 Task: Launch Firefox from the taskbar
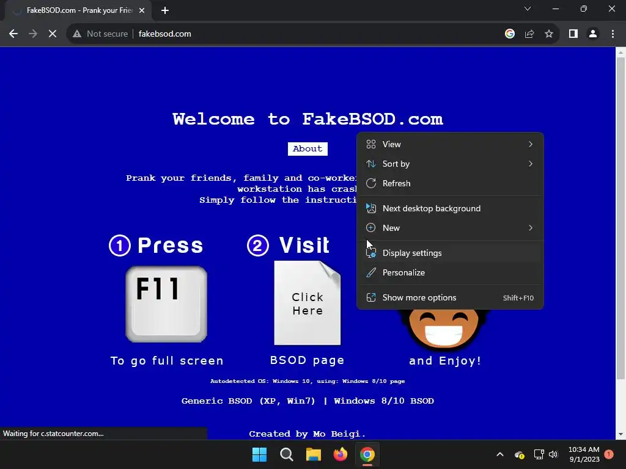click(x=340, y=454)
